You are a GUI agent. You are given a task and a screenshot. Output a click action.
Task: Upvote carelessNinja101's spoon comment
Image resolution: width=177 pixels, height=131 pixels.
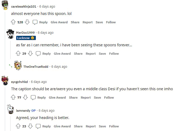(13, 22)
